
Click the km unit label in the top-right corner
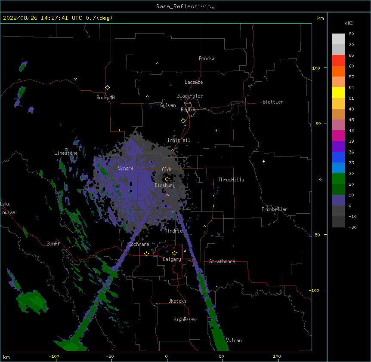pos(320,18)
